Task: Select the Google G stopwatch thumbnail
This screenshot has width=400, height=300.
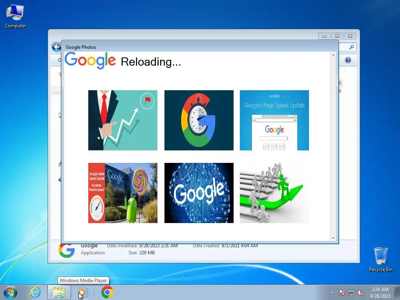Action: coord(199,120)
